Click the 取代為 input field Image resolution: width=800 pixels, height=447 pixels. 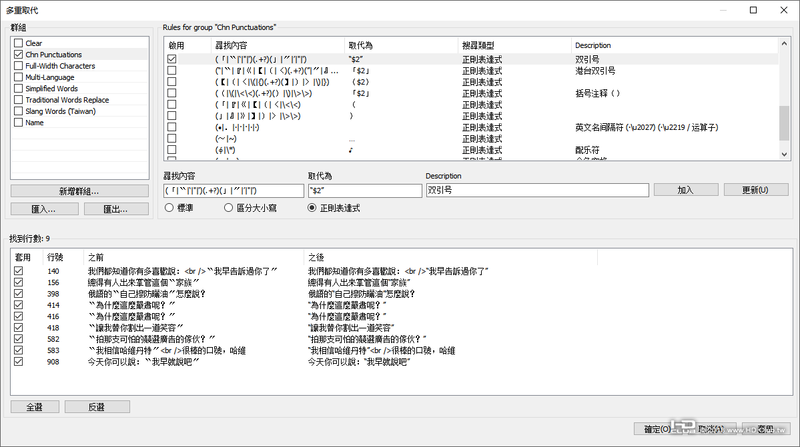pos(366,191)
